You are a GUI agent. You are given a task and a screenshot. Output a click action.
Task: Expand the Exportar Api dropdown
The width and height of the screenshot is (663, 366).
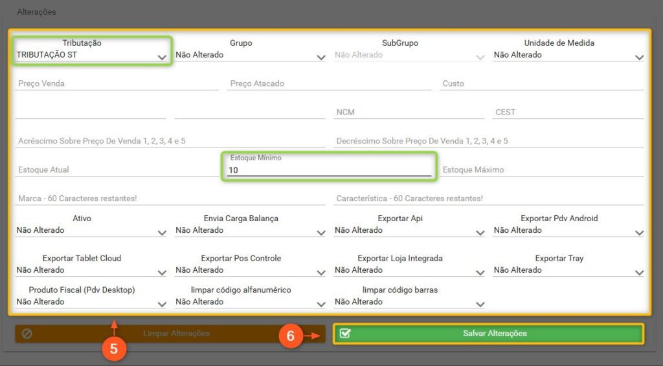point(409,231)
